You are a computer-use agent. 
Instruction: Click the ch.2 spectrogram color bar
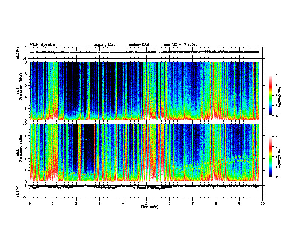(x=271, y=157)
